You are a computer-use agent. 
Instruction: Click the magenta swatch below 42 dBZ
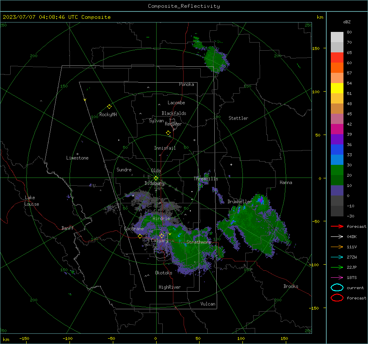tap(337, 129)
